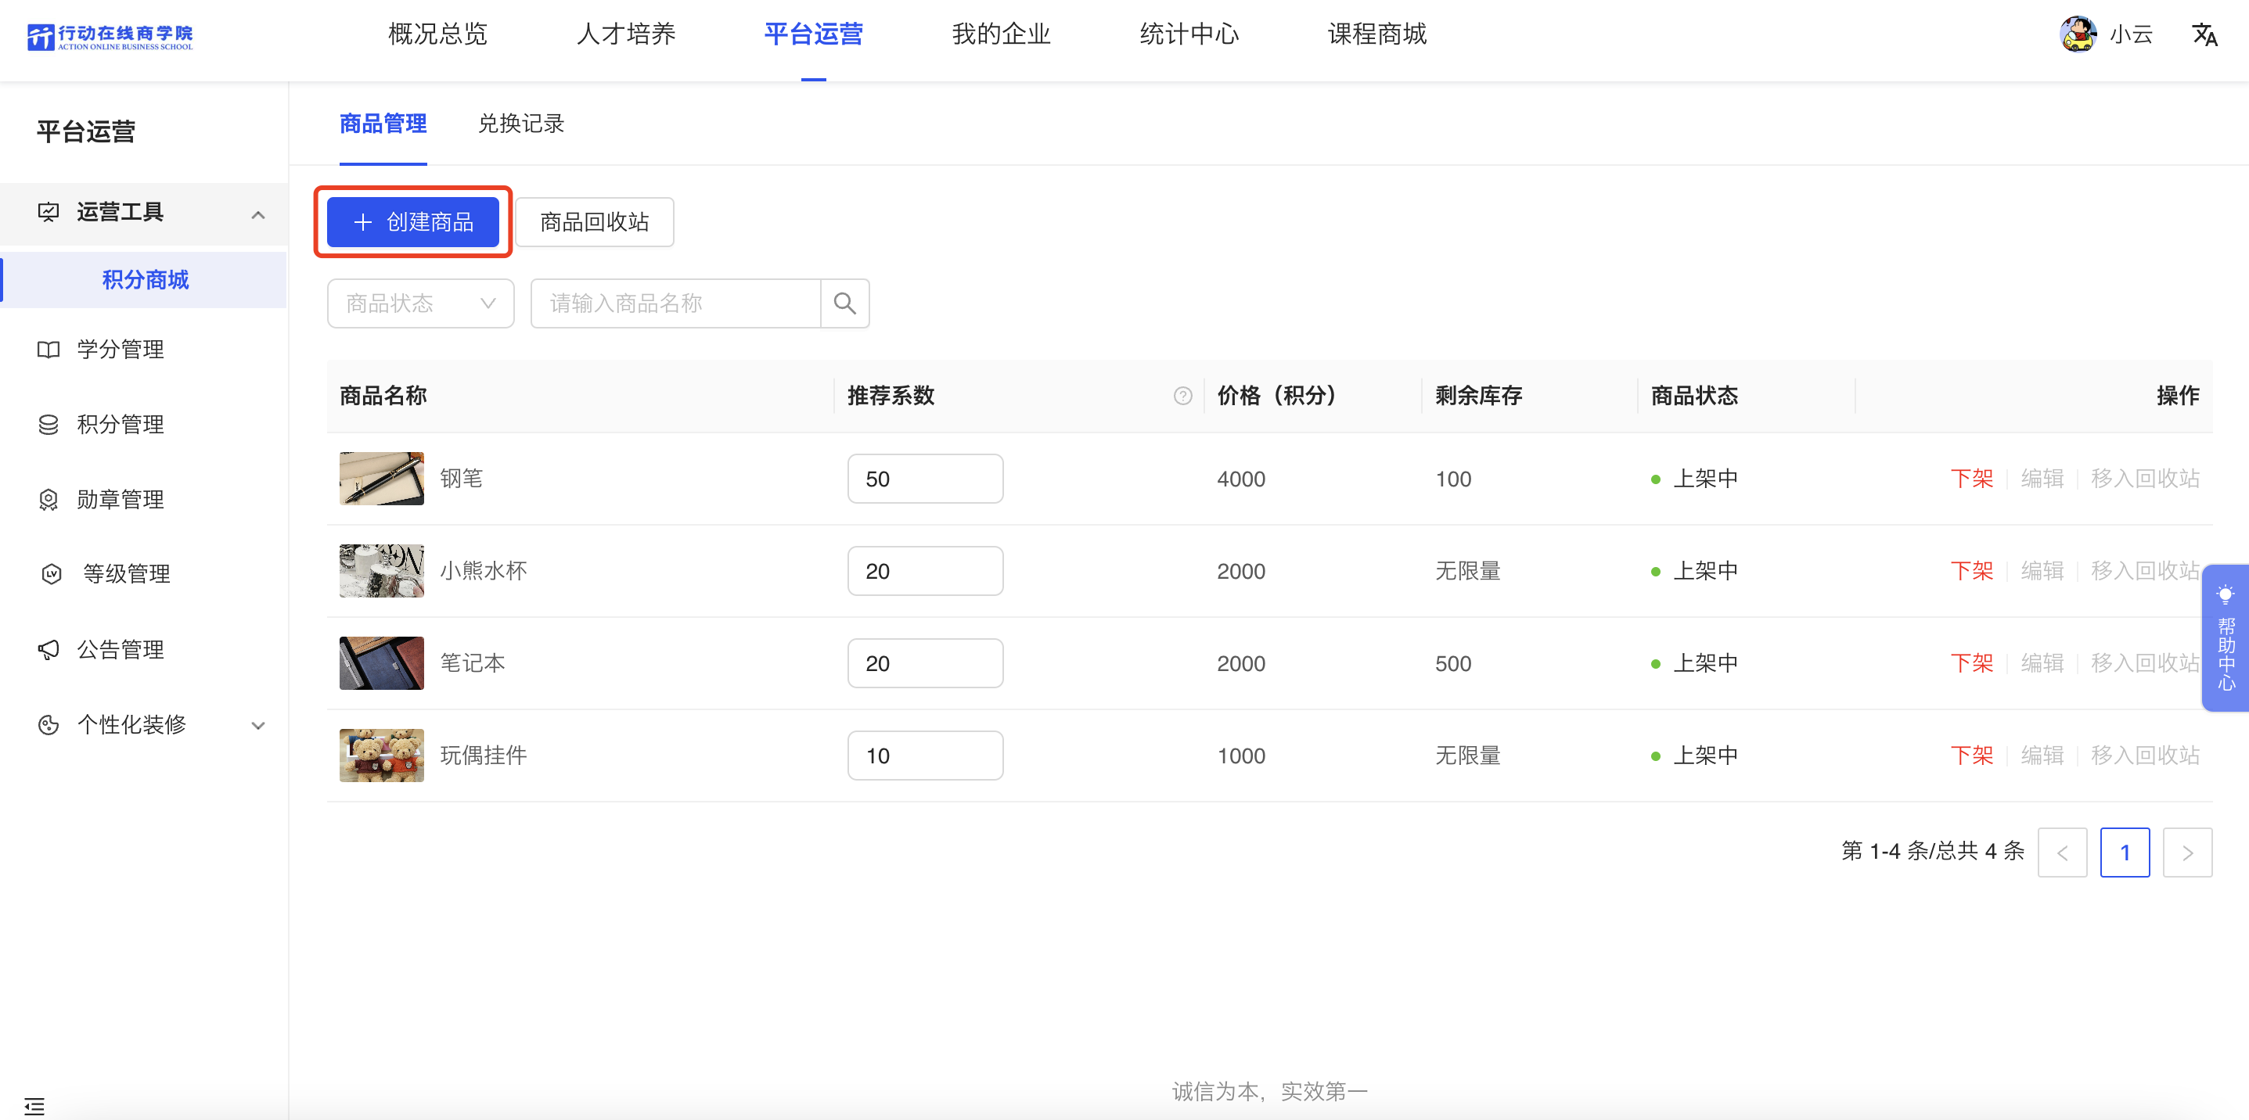Open the 商品回收站 button
Screen dimensions: 2249x1120
[594, 221]
